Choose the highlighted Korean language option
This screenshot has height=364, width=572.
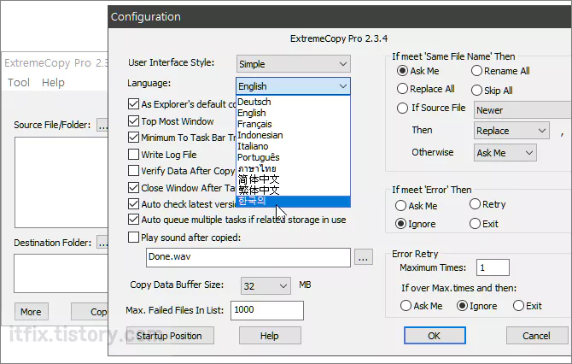[294, 201]
